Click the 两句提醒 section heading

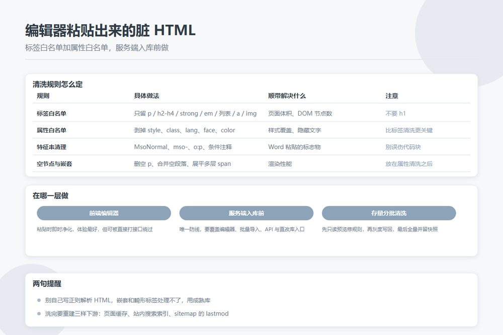[47, 284]
